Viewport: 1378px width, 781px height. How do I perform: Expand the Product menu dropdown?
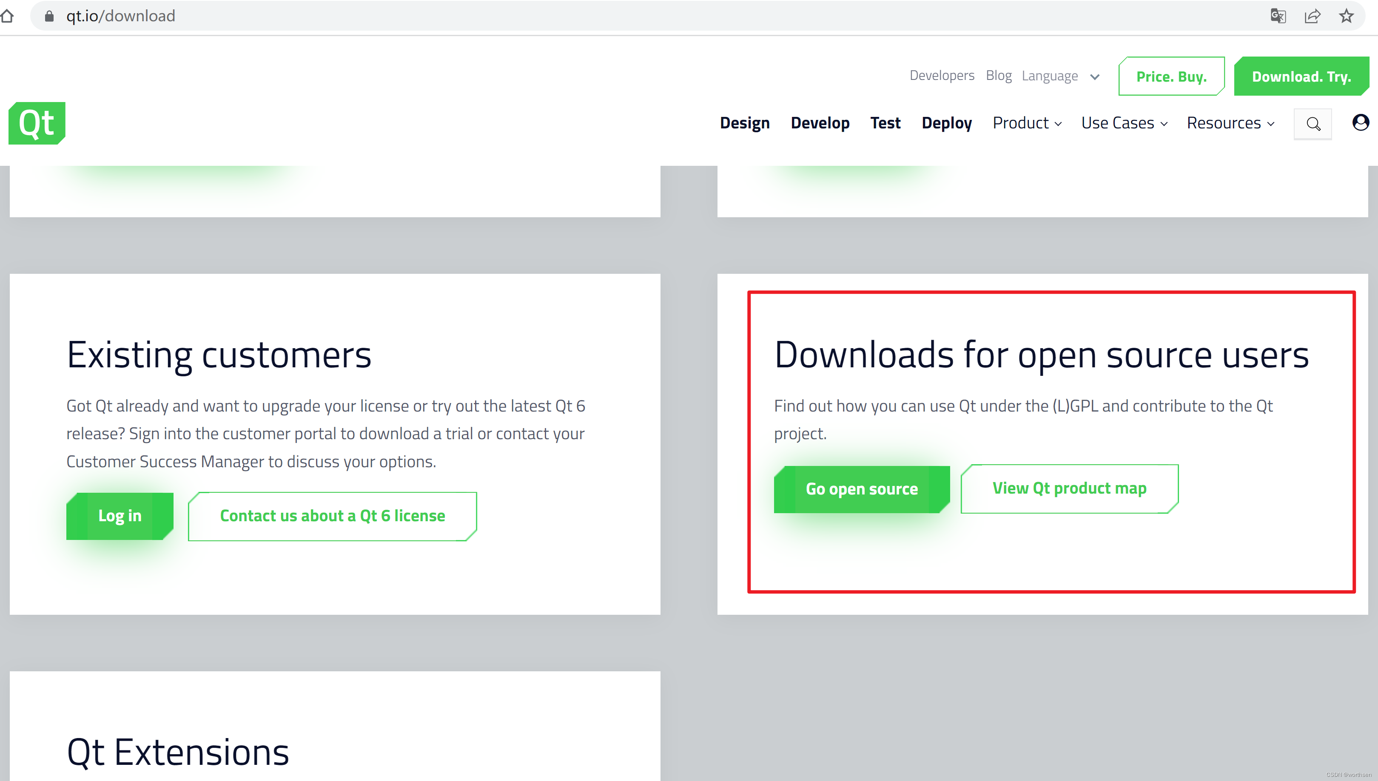coord(1027,123)
